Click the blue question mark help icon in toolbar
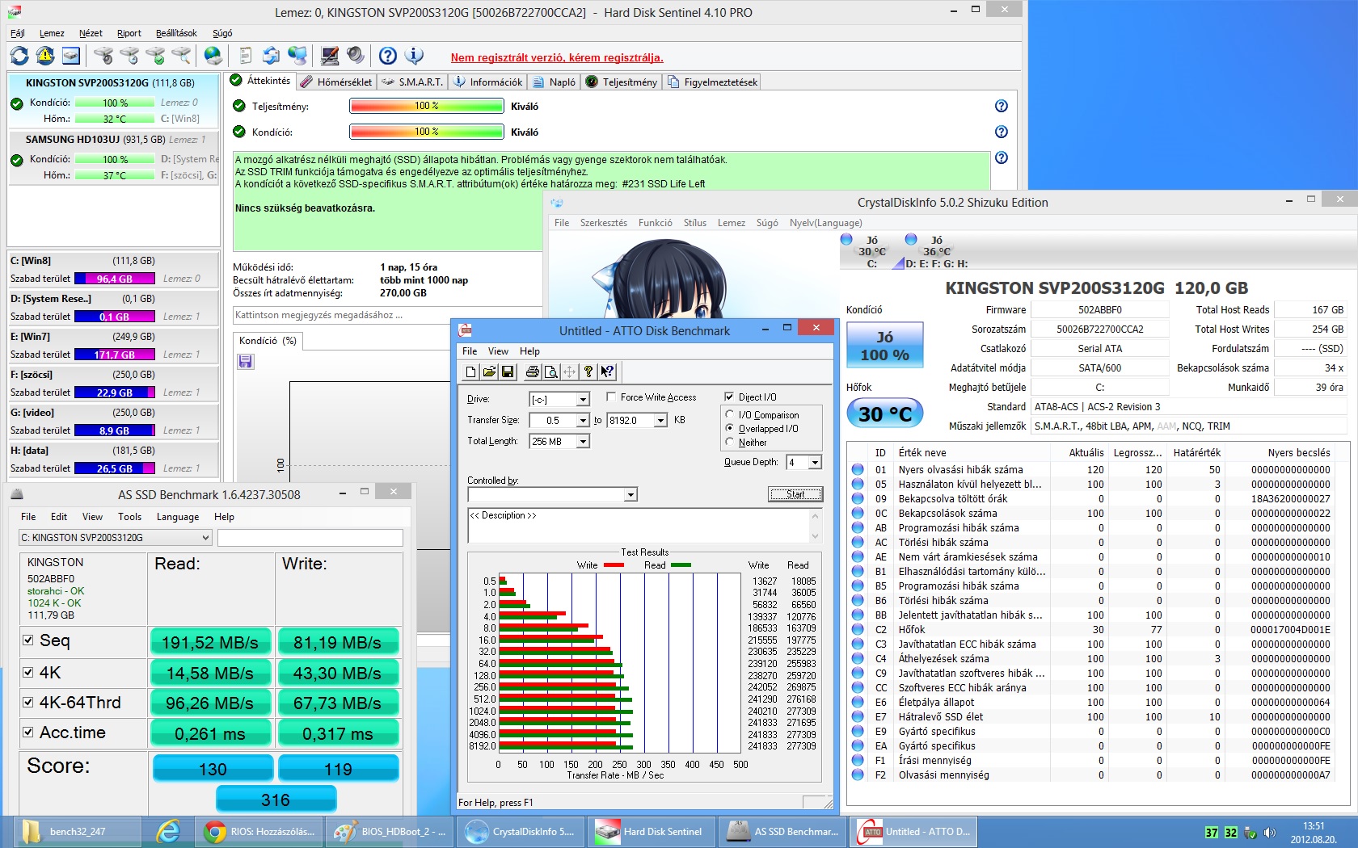 [388, 56]
